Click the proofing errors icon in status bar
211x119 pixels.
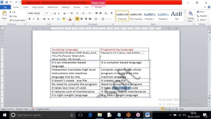pos(32,109)
